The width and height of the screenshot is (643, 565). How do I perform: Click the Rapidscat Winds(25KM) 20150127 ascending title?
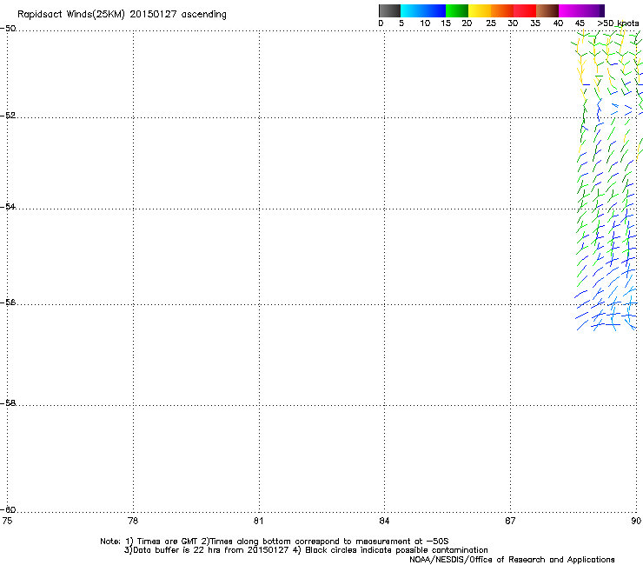pos(122,15)
